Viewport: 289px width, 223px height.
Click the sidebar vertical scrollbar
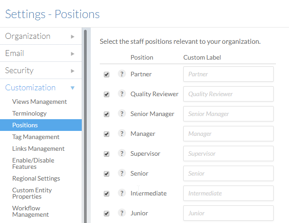pyautogui.click(x=84, y=122)
